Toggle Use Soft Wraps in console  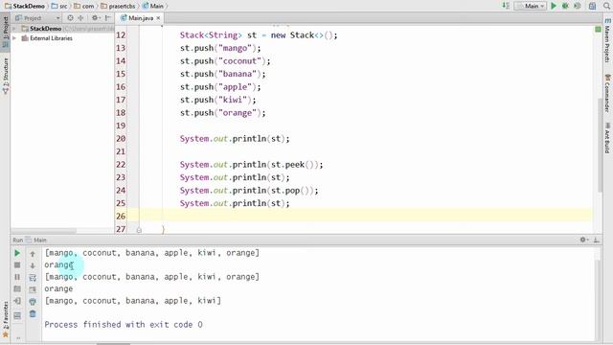pyautogui.click(x=33, y=278)
